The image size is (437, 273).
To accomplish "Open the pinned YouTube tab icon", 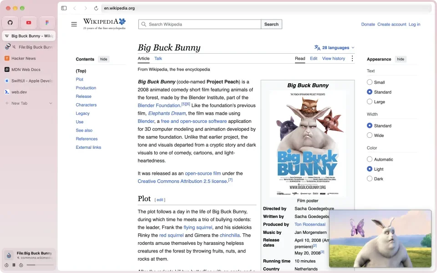I will (x=29, y=23).
